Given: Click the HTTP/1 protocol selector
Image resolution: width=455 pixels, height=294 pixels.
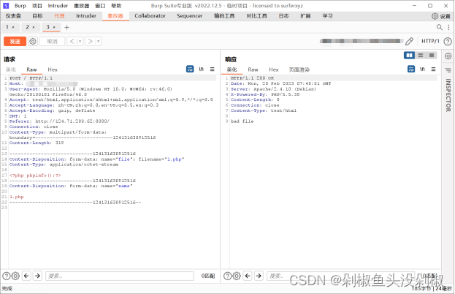Looking at the screenshot, I should click(430, 41).
